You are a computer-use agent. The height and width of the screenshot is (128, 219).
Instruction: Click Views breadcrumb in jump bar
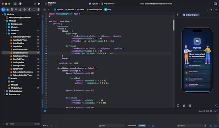80,10
